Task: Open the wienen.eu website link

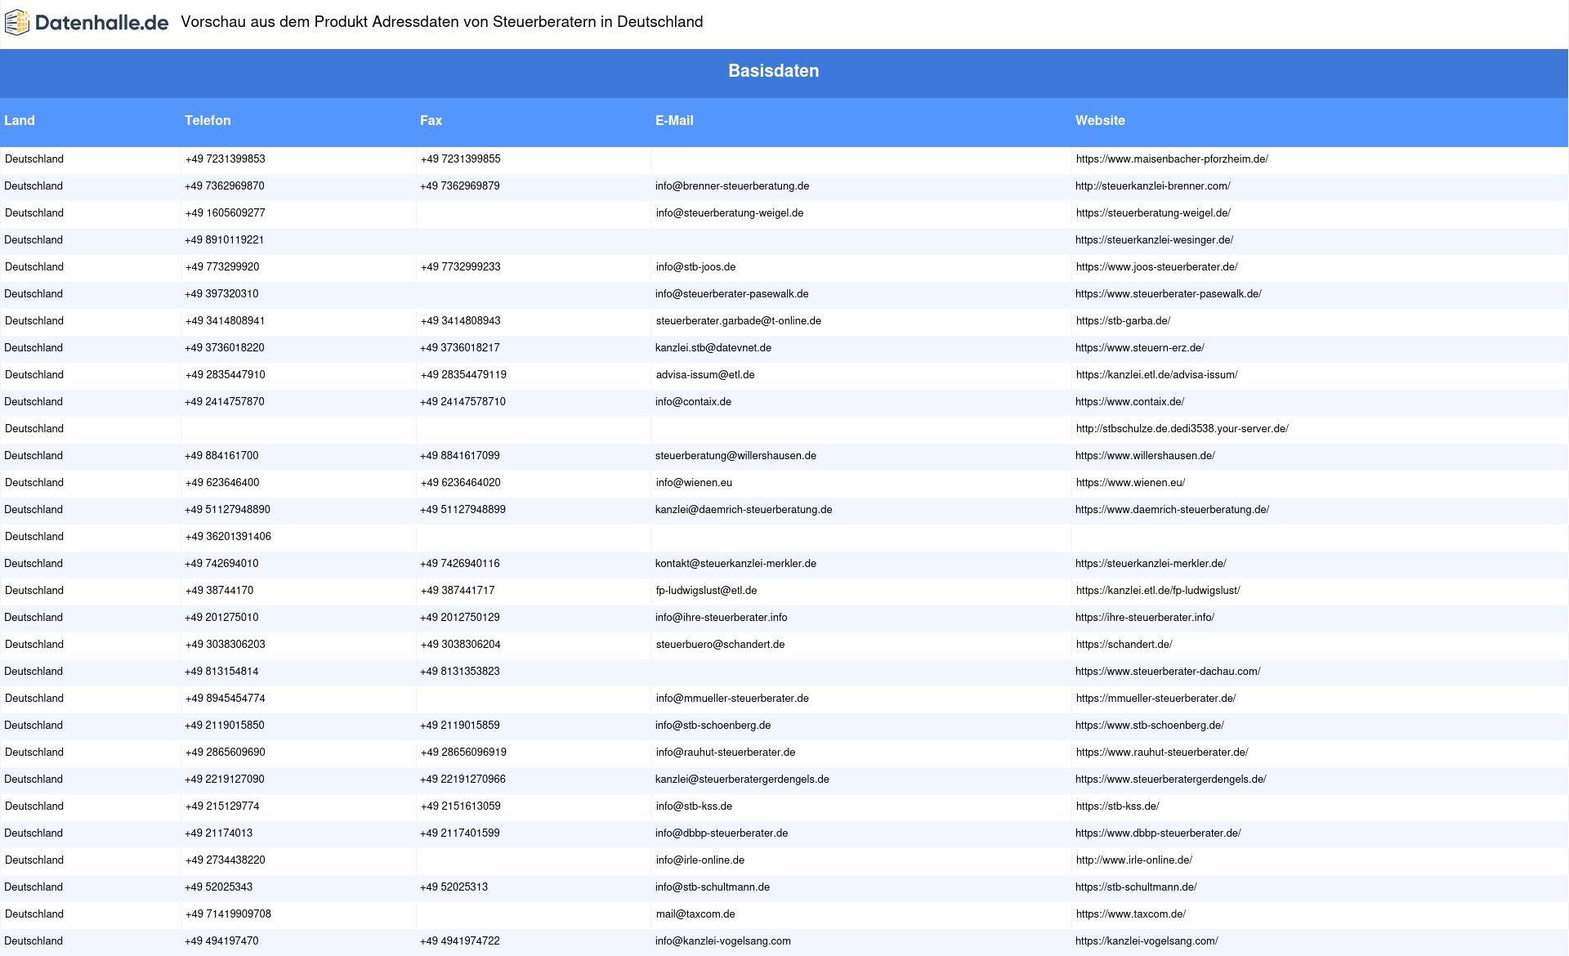Action: (x=1131, y=483)
